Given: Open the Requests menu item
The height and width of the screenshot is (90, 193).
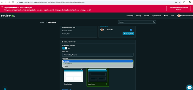Looking at the screenshot, I should click(x=147, y=15).
